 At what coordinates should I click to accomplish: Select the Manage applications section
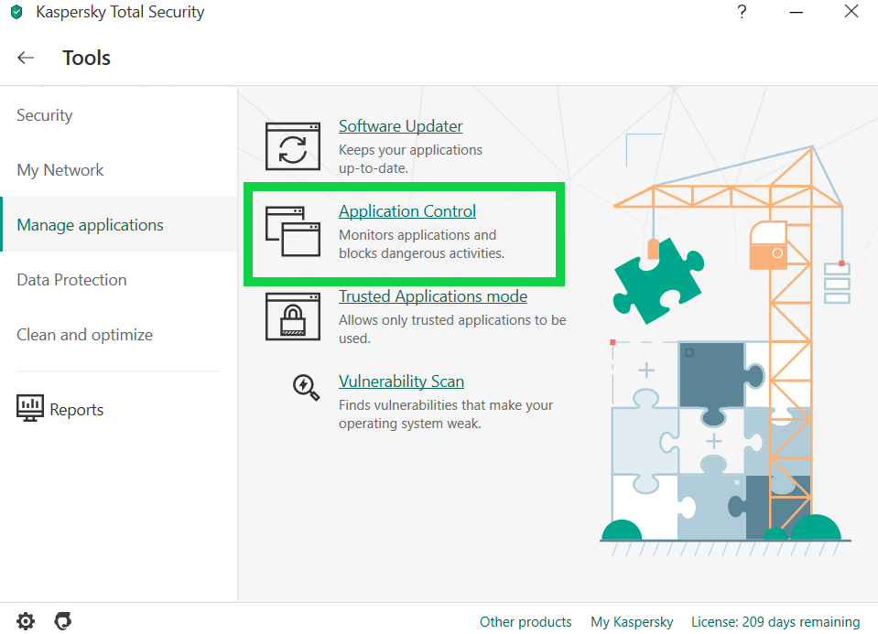tap(119, 224)
